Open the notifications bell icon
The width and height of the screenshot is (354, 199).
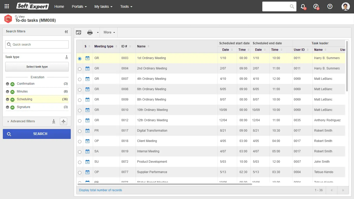point(303,6)
